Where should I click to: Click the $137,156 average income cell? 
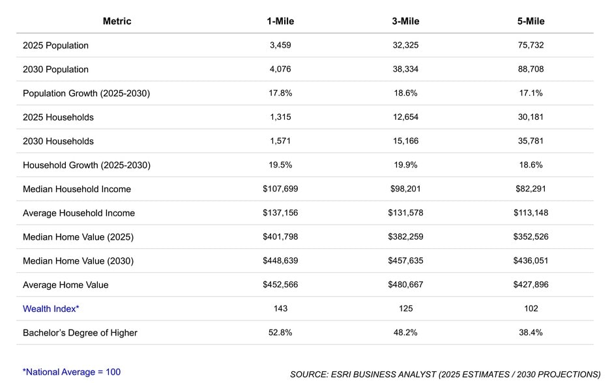tap(280, 213)
